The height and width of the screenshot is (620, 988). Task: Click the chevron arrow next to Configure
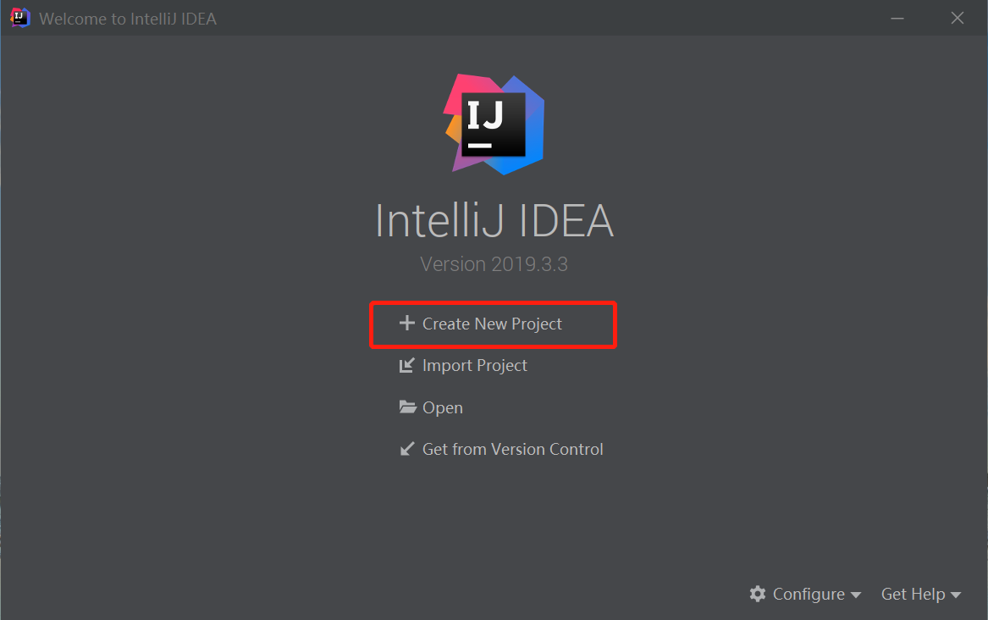pos(857,595)
